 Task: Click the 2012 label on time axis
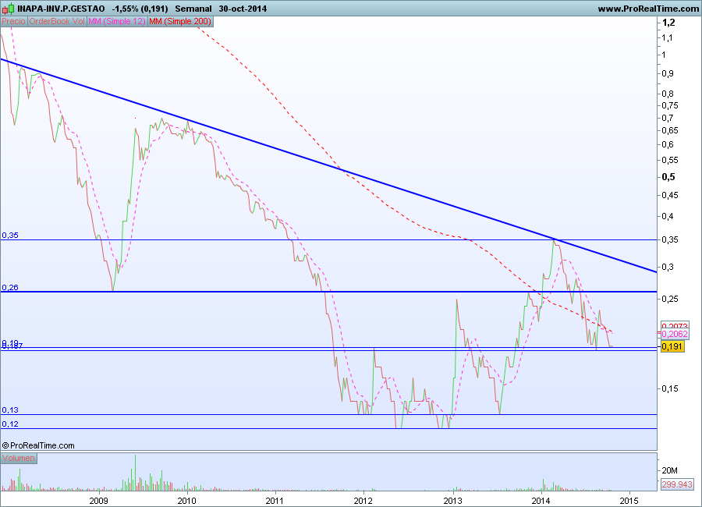pyautogui.click(x=363, y=500)
